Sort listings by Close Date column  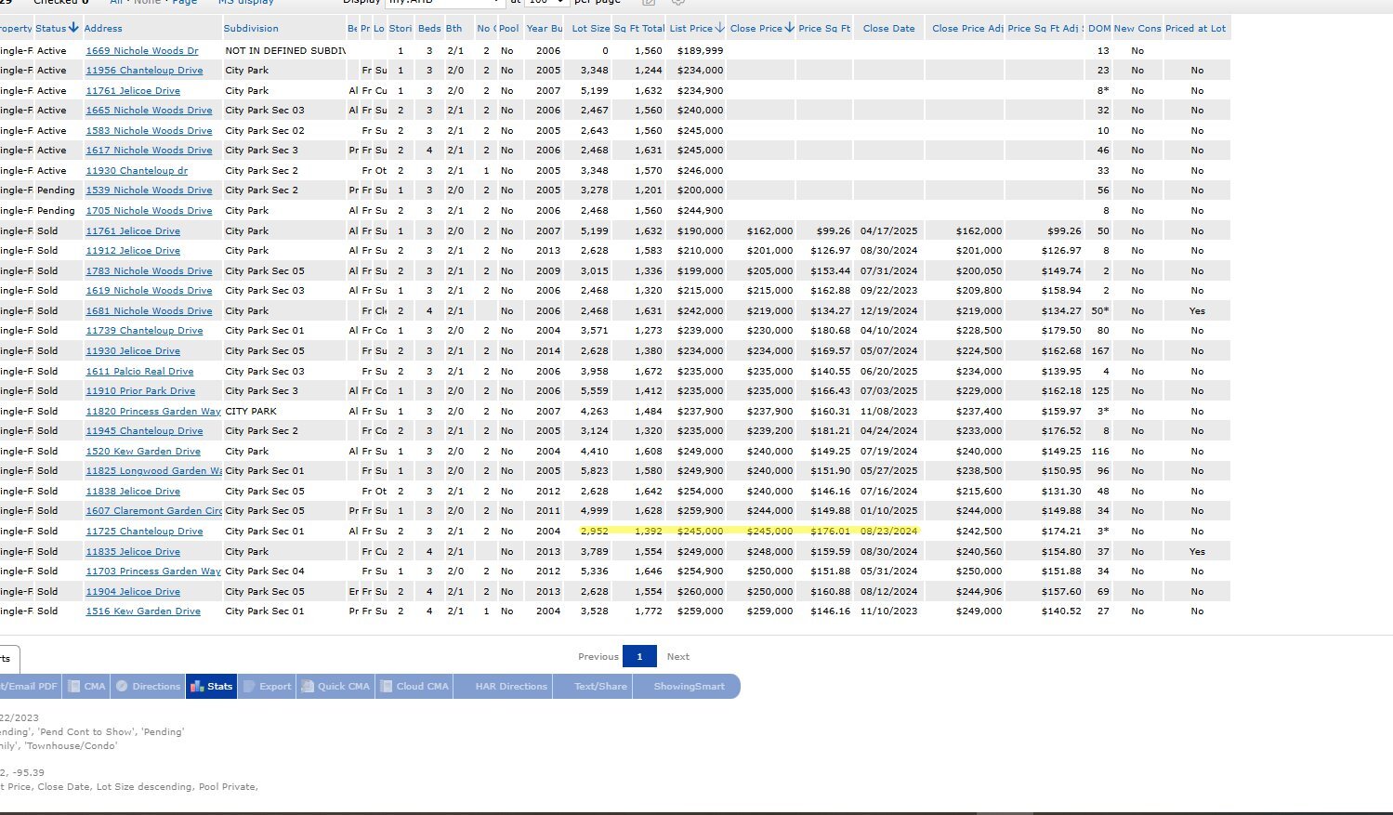coord(888,28)
